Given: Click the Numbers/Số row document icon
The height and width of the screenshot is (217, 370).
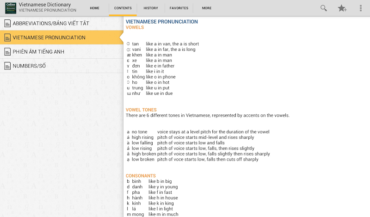Looking at the screenshot, I should click(7, 66).
